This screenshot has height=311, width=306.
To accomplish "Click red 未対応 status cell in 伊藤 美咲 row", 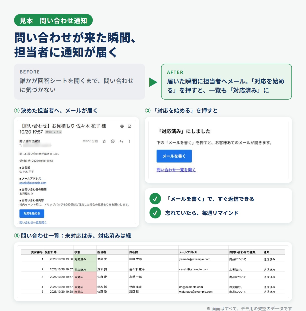I will (x=85, y=285).
